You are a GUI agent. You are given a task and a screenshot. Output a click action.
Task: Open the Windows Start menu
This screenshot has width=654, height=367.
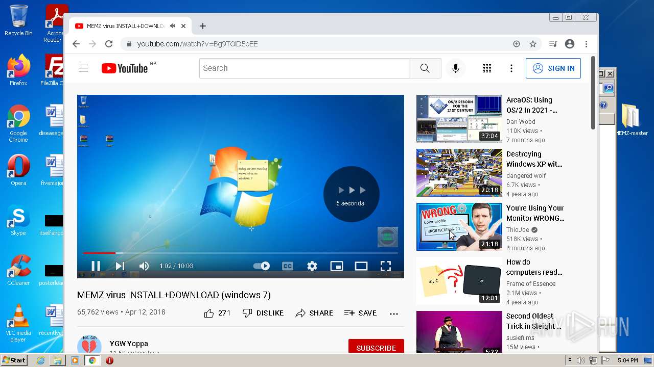[x=14, y=360]
